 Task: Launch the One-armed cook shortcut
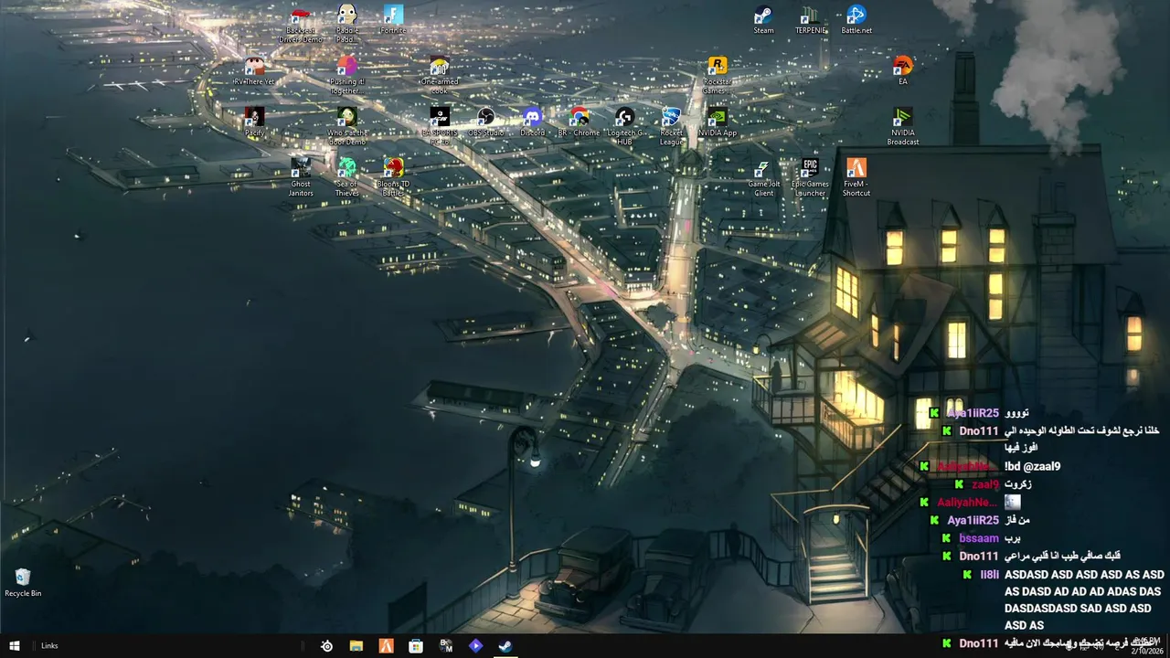coord(440,76)
